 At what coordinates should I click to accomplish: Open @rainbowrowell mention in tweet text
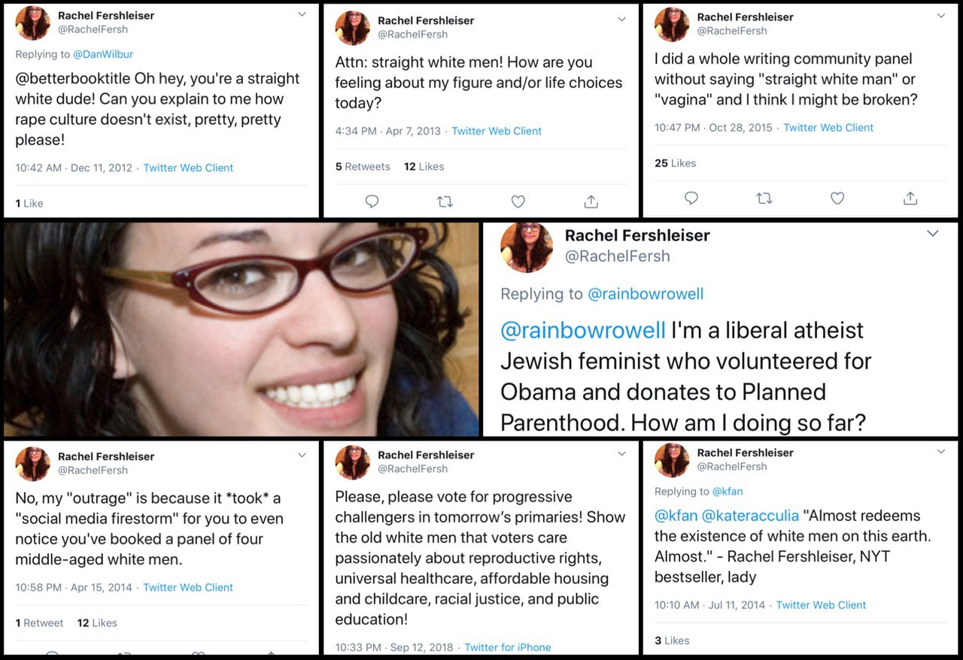pyautogui.click(x=583, y=330)
